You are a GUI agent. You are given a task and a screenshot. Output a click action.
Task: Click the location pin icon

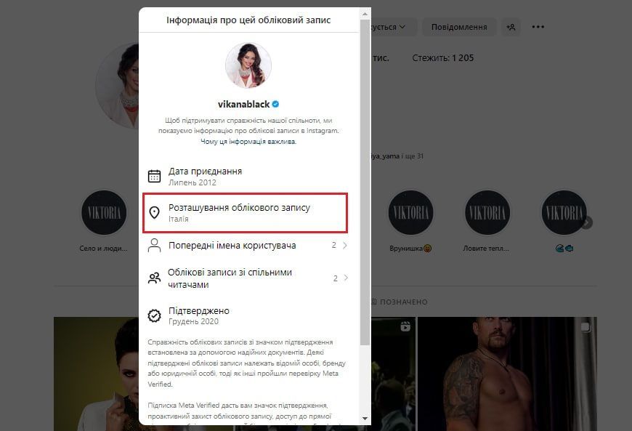(x=155, y=212)
